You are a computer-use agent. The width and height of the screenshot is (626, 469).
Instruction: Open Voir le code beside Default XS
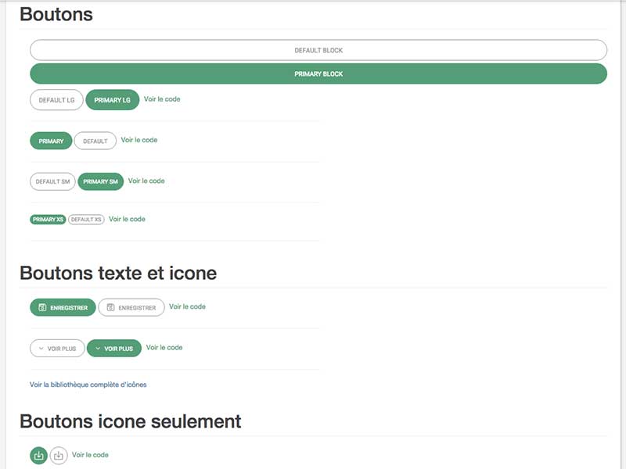pos(127,219)
